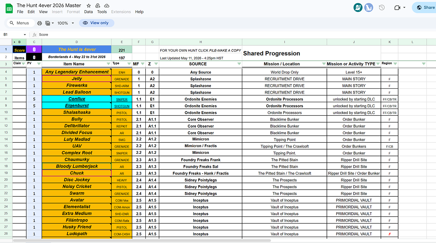This screenshot has height=243, width=436.
Task: Click the filter icon for SOURCE column
Action: point(239,64)
